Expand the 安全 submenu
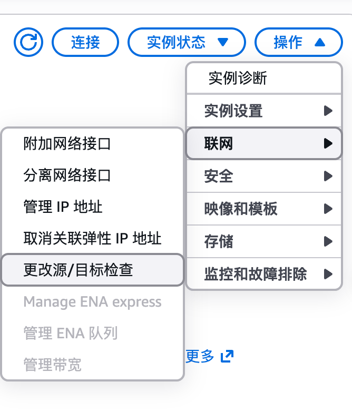This screenshot has height=411, width=352. pos(264,176)
